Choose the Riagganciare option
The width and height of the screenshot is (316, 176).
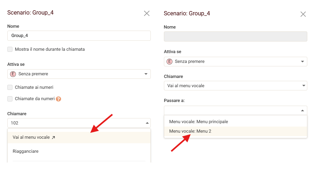pyautogui.click(x=26, y=151)
